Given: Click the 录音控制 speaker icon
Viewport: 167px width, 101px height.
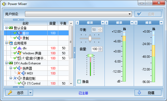Looking at the screenshot, I should (19, 78).
